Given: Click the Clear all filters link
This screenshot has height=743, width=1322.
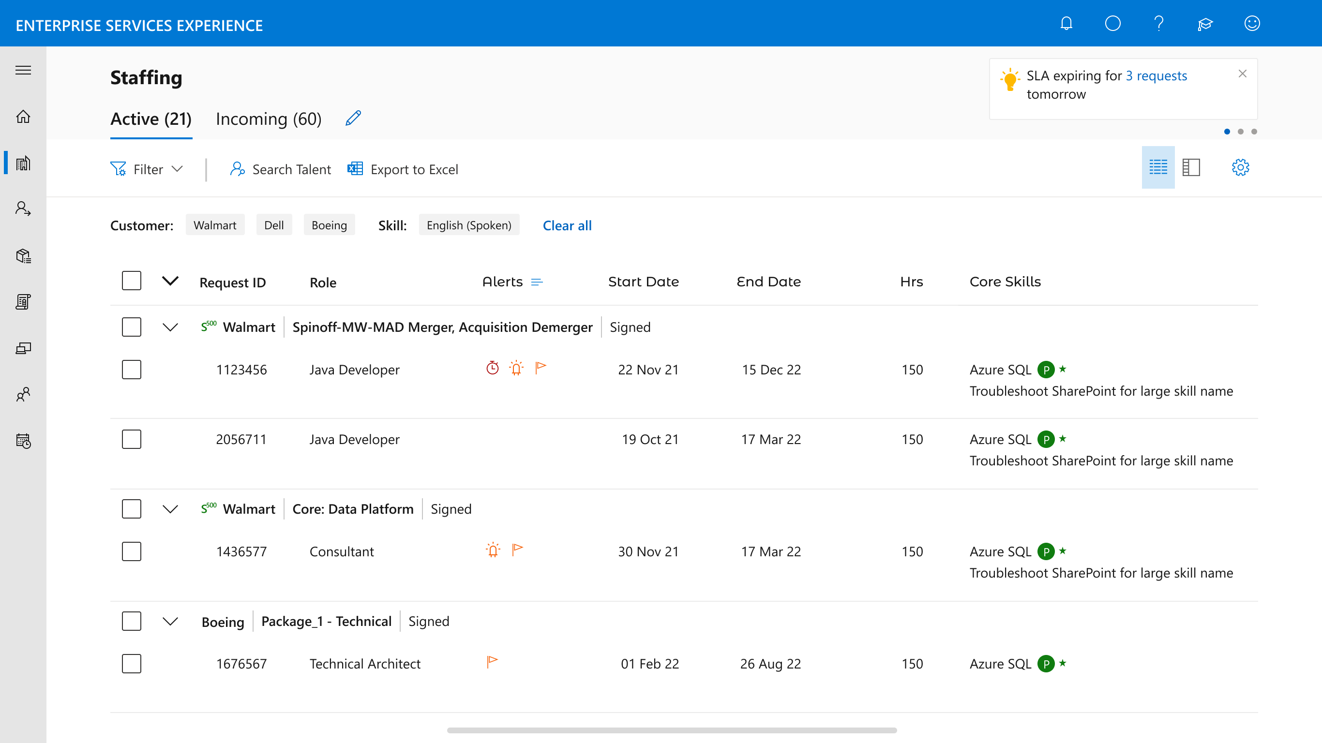Looking at the screenshot, I should click(x=567, y=225).
